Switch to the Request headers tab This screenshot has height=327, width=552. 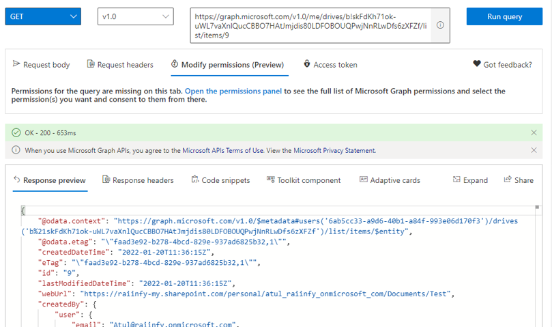(x=120, y=65)
